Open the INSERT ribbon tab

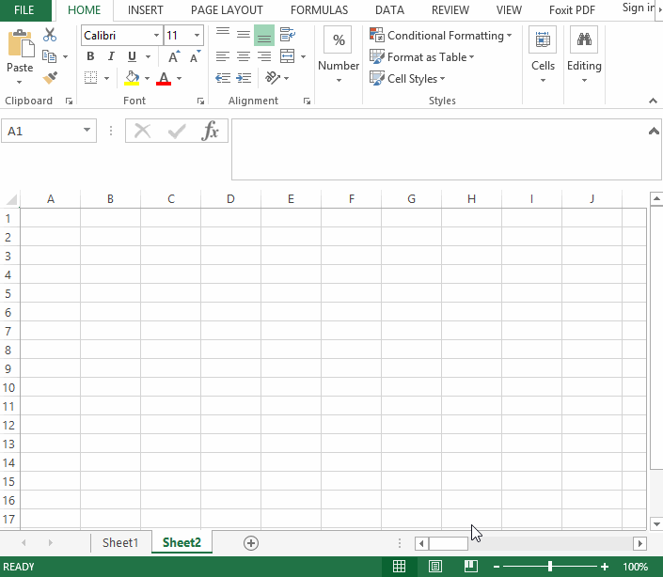(x=146, y=10)
